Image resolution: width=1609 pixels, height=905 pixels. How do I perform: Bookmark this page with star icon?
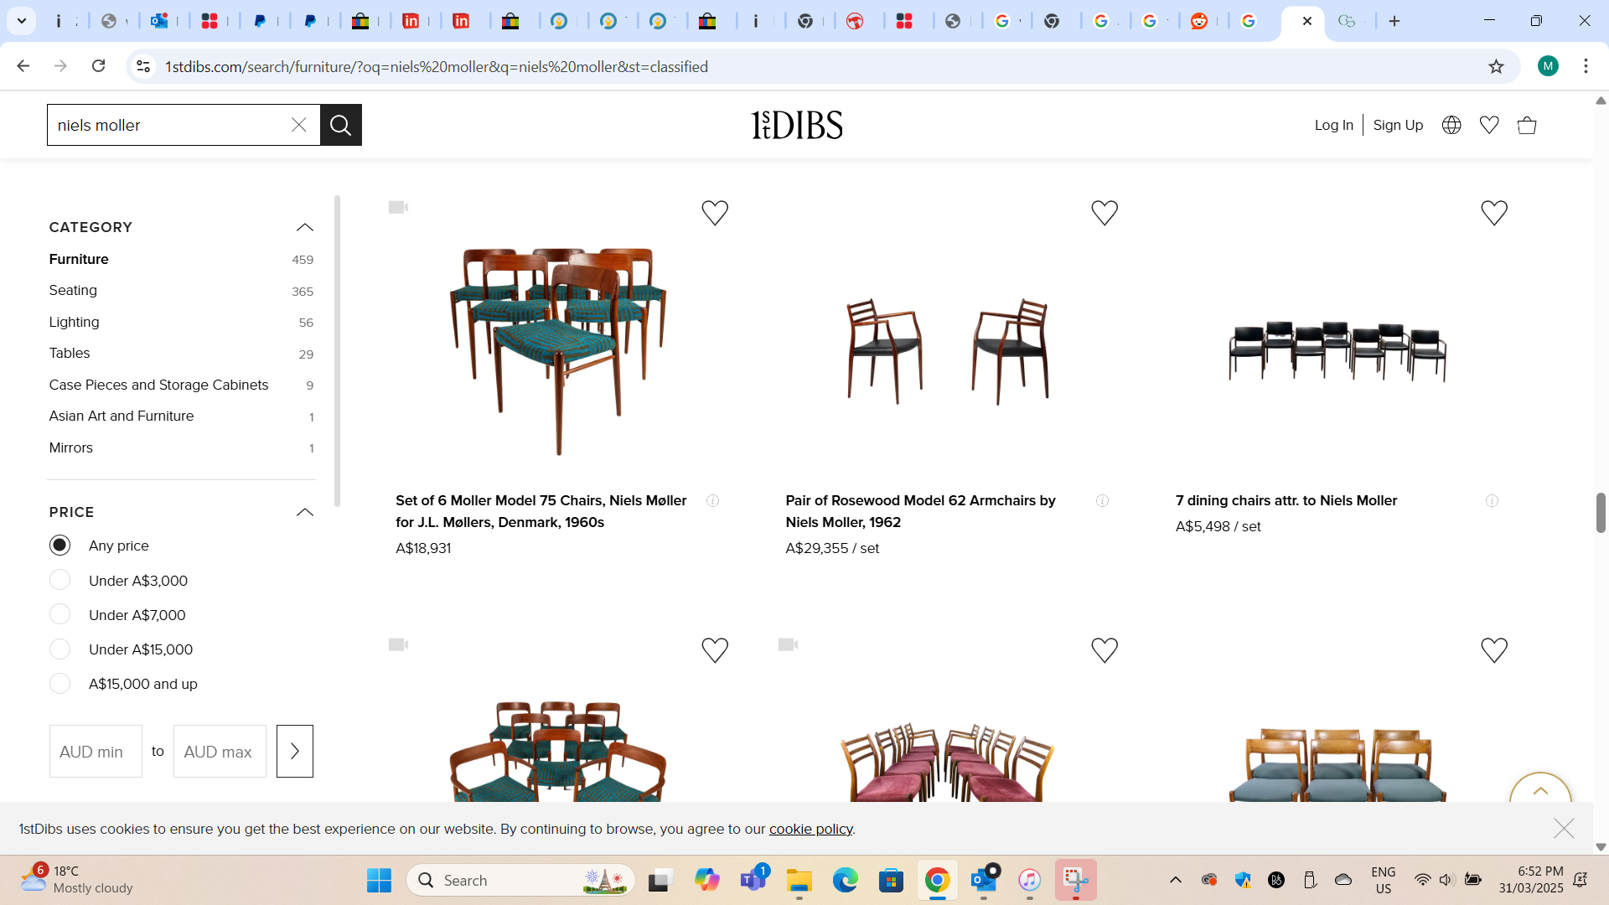point(1496,66)
